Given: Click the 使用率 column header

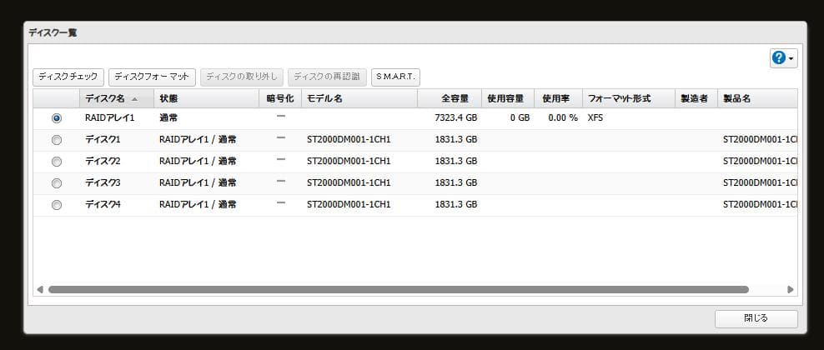Looking at the screenshot, I should [556, 98].
